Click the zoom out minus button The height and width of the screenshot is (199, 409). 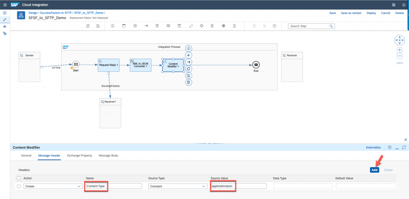tap(399, 56)
